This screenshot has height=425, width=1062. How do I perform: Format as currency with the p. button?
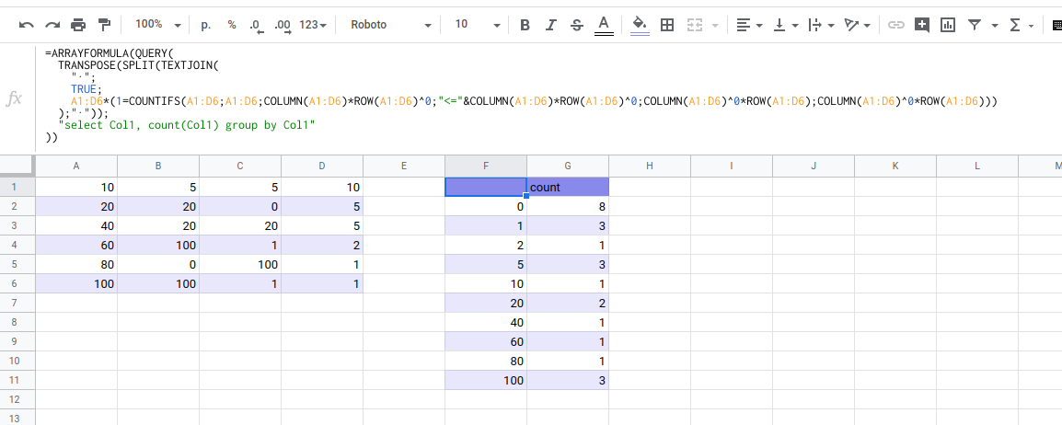(206, 25)
